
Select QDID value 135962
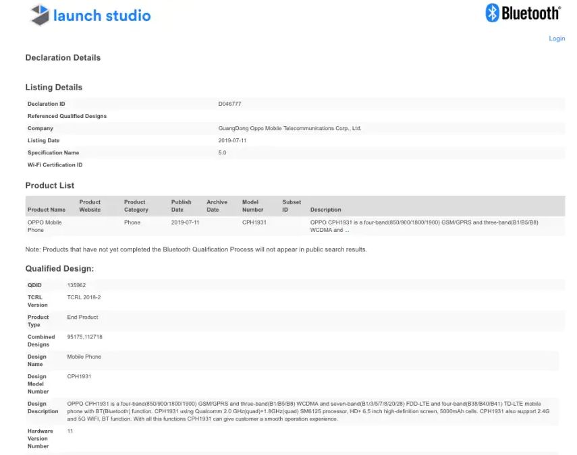76,285
